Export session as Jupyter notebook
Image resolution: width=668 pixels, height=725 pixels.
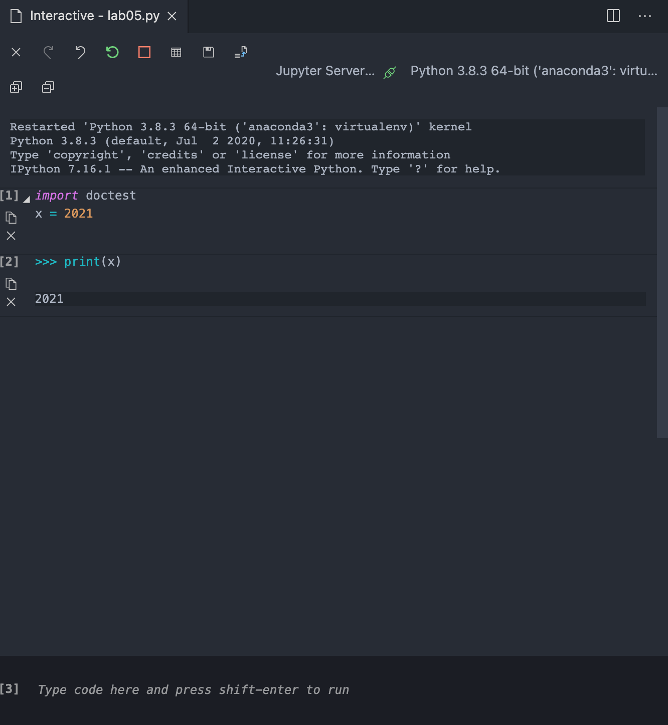(240, 52)
